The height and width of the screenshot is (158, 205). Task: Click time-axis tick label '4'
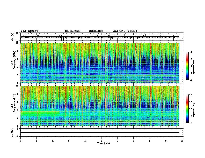(x=85, y=141)
